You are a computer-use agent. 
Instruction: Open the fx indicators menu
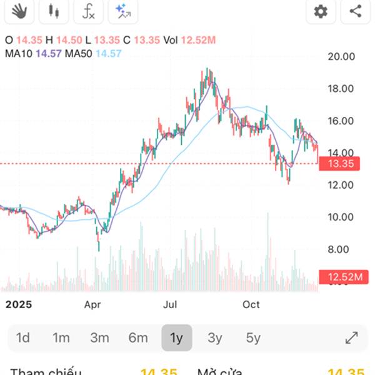tap(89, 11)
